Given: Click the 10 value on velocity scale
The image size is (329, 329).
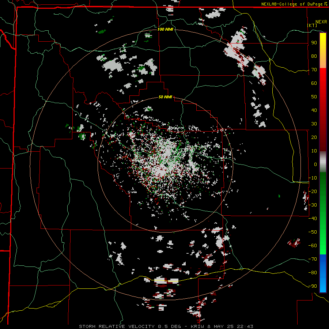Looking at the screenshot, I should [x=314, y=151].
